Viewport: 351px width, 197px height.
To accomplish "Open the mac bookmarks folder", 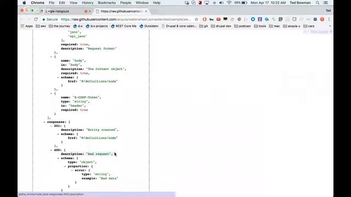I will (x=274, y=26).
